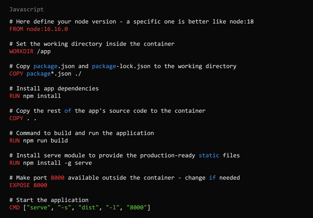Click the blue 'static' keyword
This screenshot has height=218, width=313.
[209, 155]
